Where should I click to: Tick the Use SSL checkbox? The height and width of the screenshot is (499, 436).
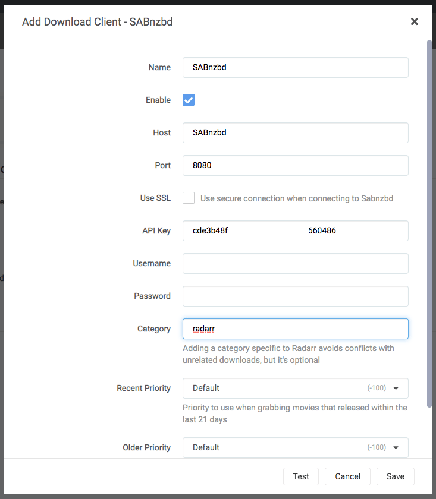[x=189, y=198]
